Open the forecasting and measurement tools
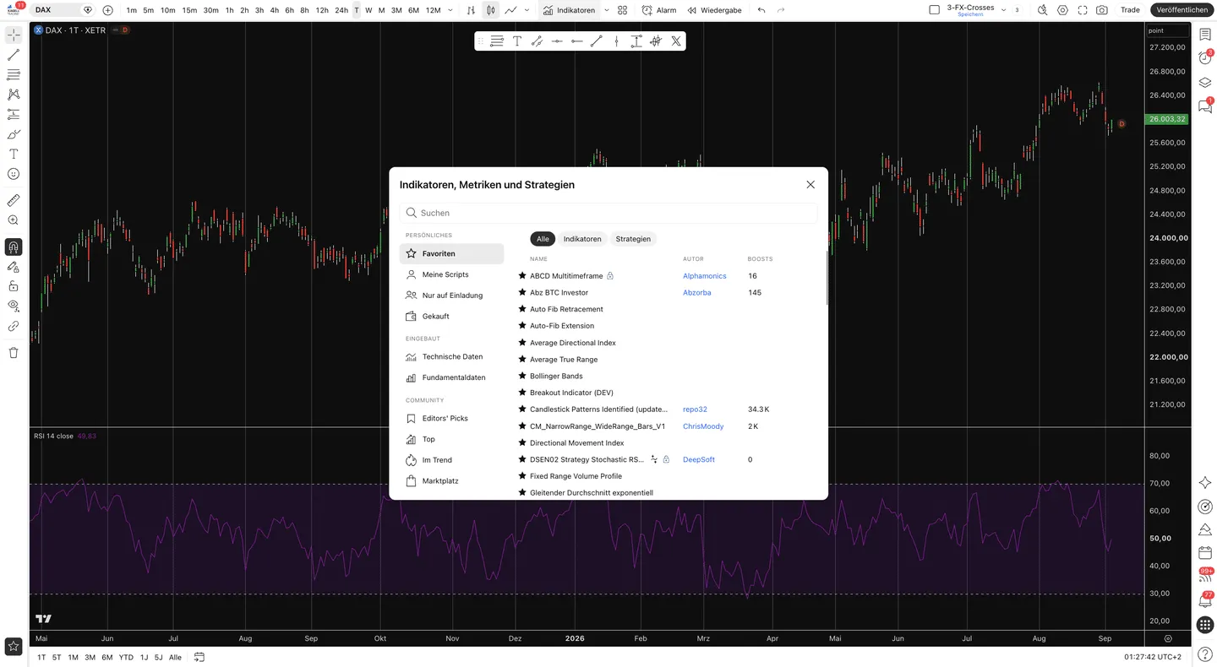 pyautogui.click(x=14, y=114)
